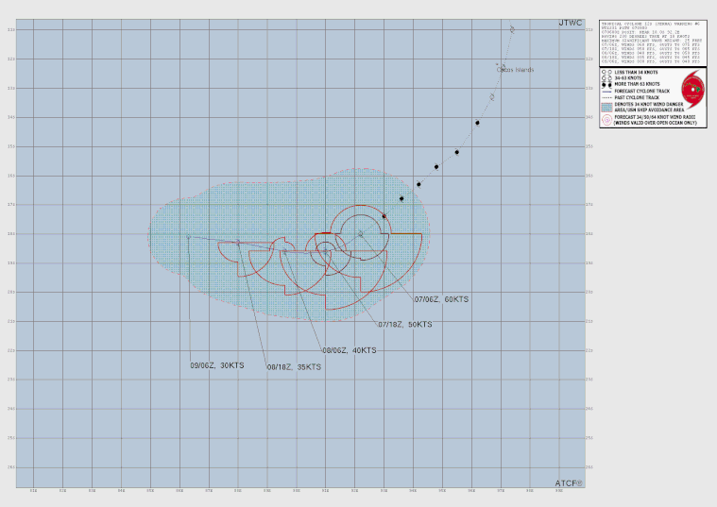
Task: Click the 'FORECAST CYCLONE TRACK' legend text
Action: tap(642, 91)
